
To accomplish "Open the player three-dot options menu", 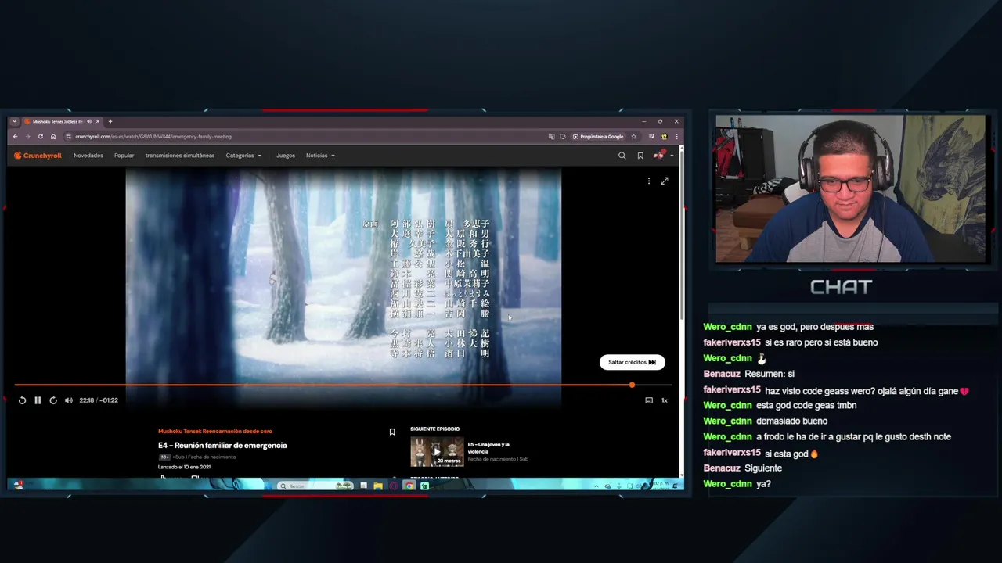I will click(648, 181).
